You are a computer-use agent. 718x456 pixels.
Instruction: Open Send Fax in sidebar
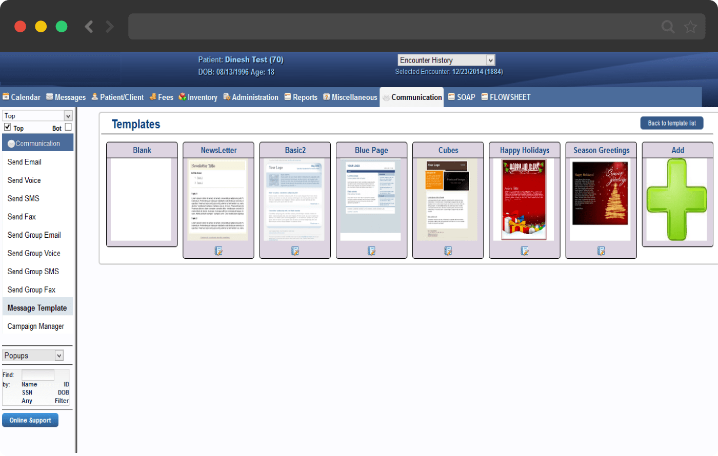22,217
